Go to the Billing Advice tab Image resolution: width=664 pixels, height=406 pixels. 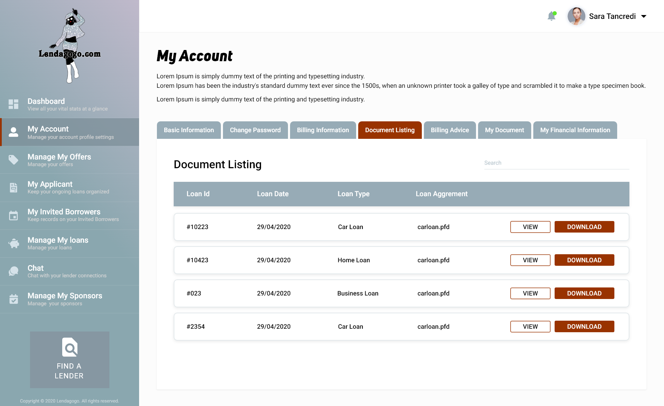[449, 130]
